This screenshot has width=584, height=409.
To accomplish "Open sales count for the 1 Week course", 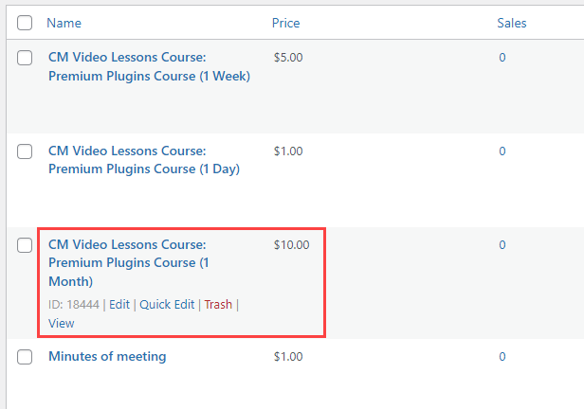I will click(x=502, y=58).
